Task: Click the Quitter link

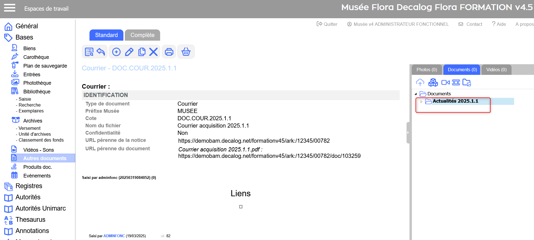Action: [327, 24]
